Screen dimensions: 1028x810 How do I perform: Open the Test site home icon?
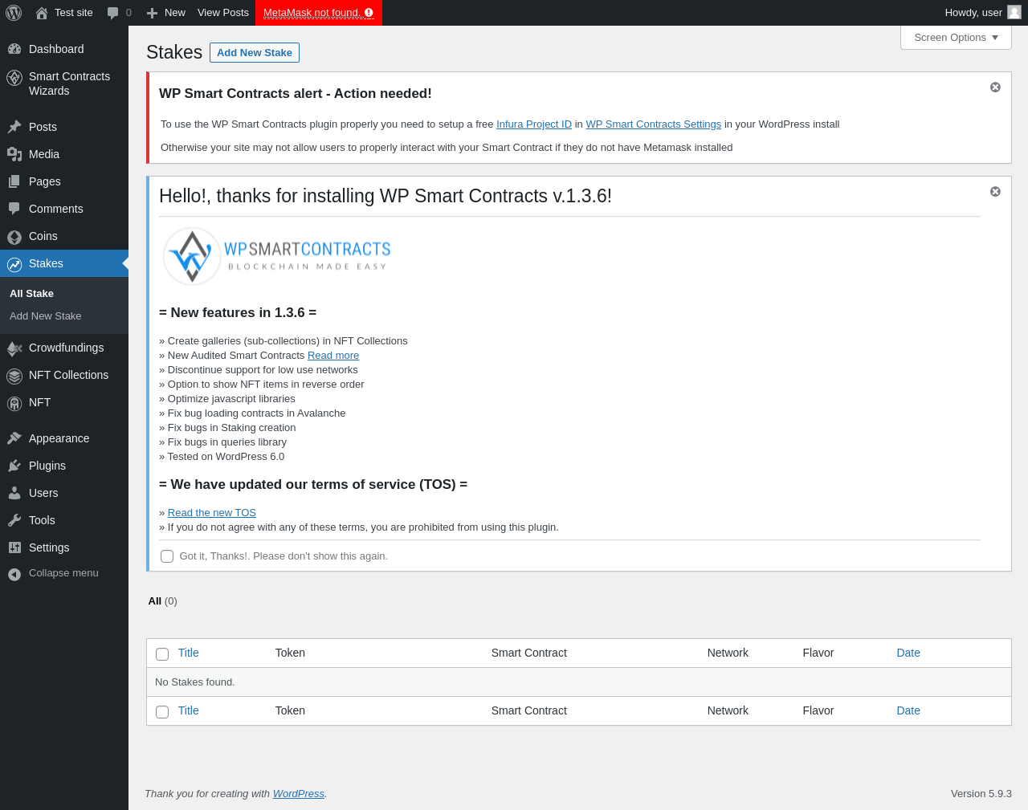coord(42,13)
